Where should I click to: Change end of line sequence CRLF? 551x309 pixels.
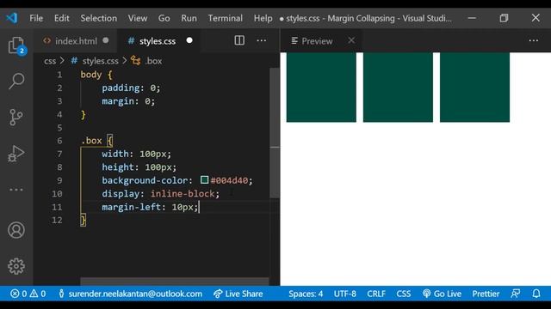point(376,294)
